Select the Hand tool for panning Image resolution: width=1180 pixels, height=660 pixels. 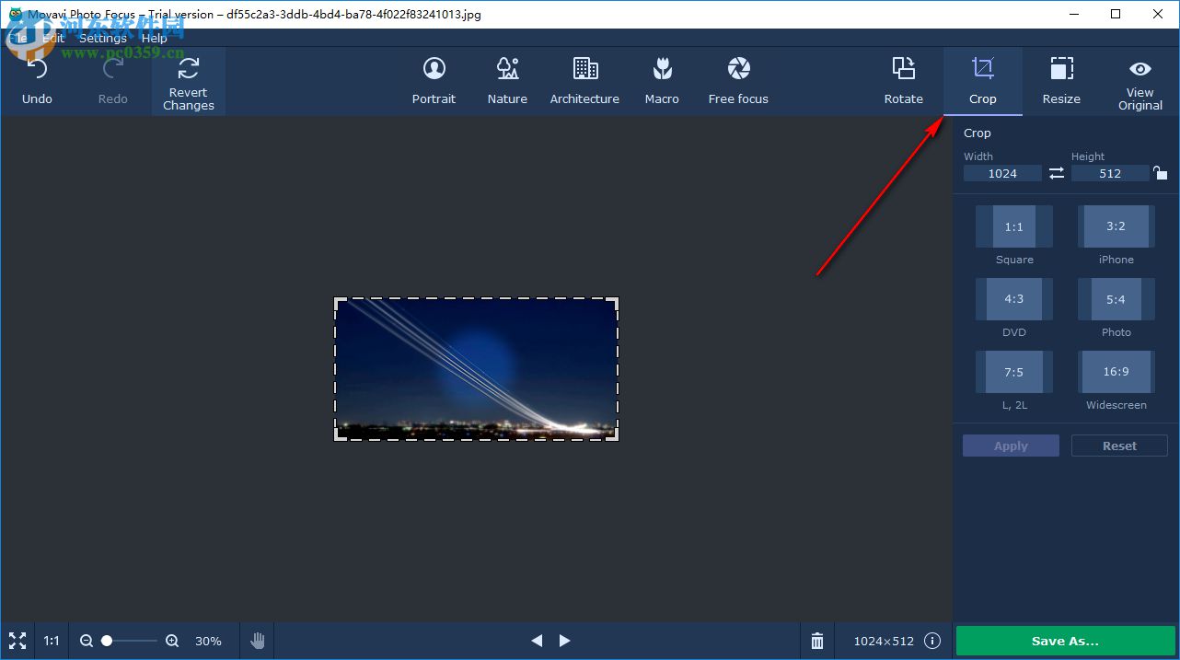tap(257, 640)
